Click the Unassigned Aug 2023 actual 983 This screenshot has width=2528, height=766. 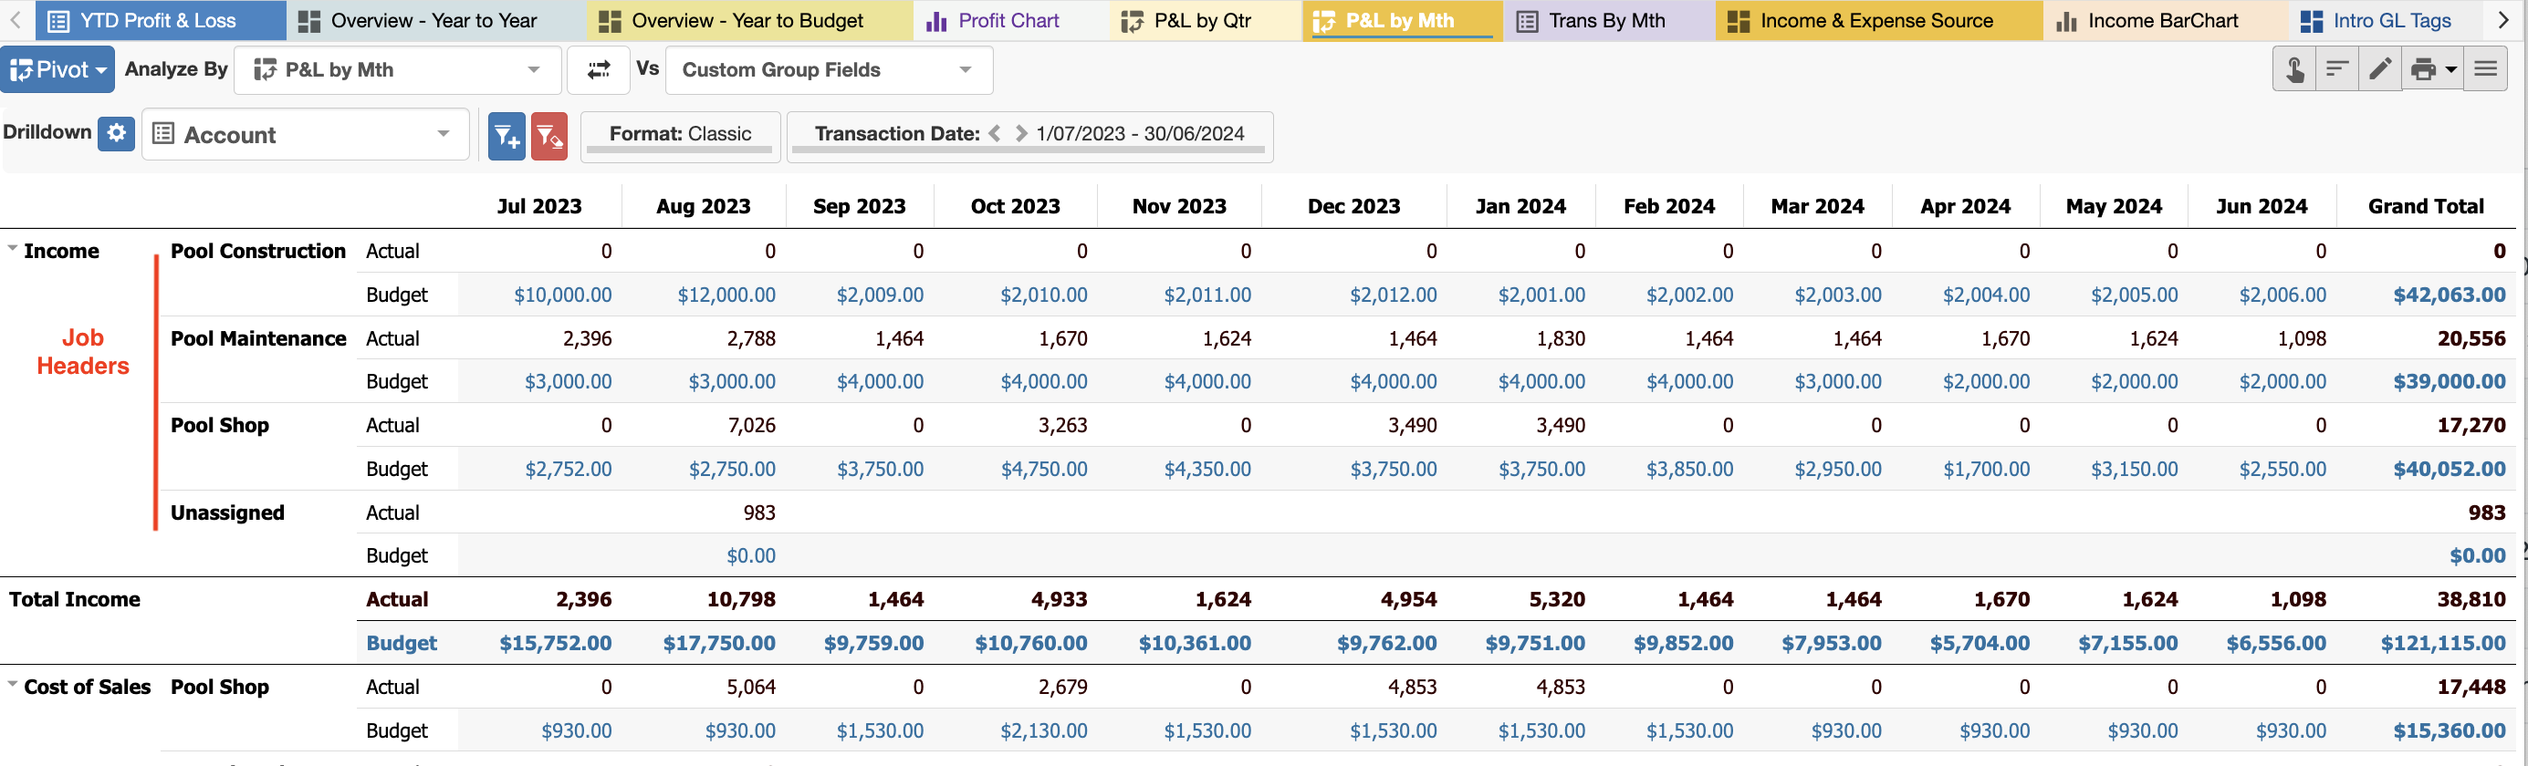pyautogui.click(x=758, y=513)
